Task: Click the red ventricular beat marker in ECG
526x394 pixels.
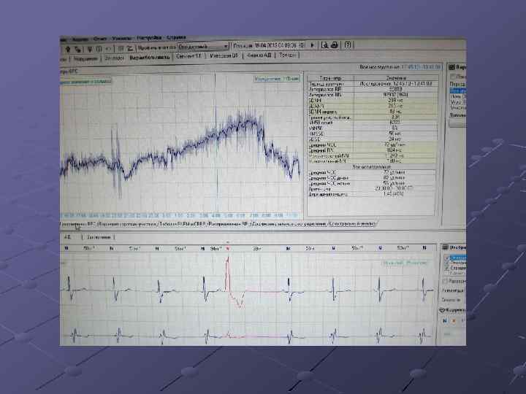Action: tap(228, 249)
